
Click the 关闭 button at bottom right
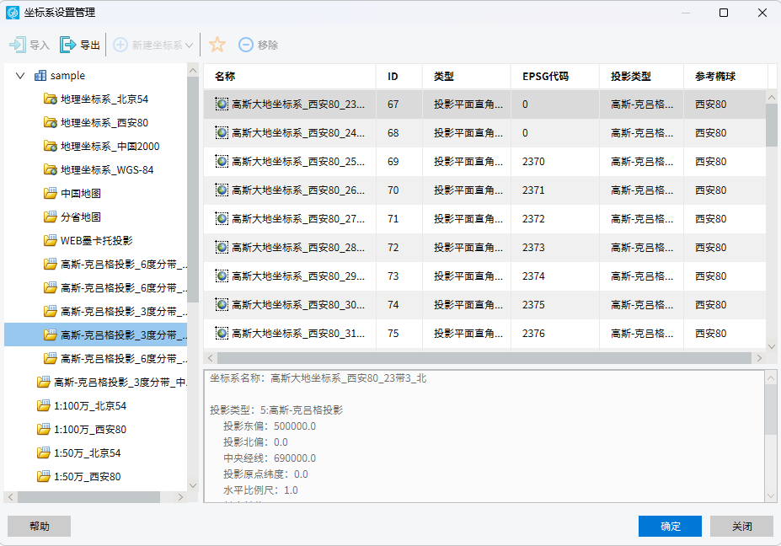pos(741,526)
